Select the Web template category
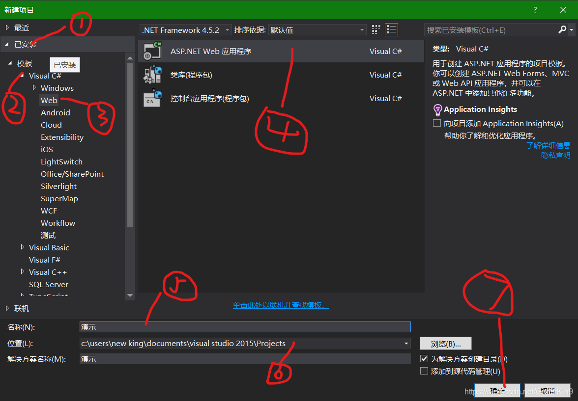This screenshot has width=578, height=401. (x=49, y=100)
